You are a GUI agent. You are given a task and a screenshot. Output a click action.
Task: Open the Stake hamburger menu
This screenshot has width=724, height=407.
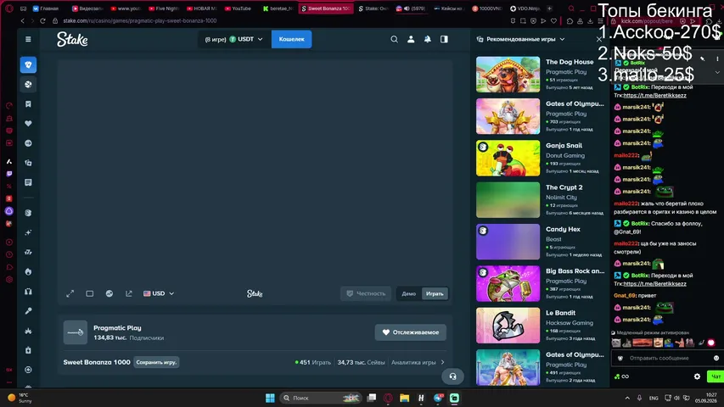click(x=28, y=39)
